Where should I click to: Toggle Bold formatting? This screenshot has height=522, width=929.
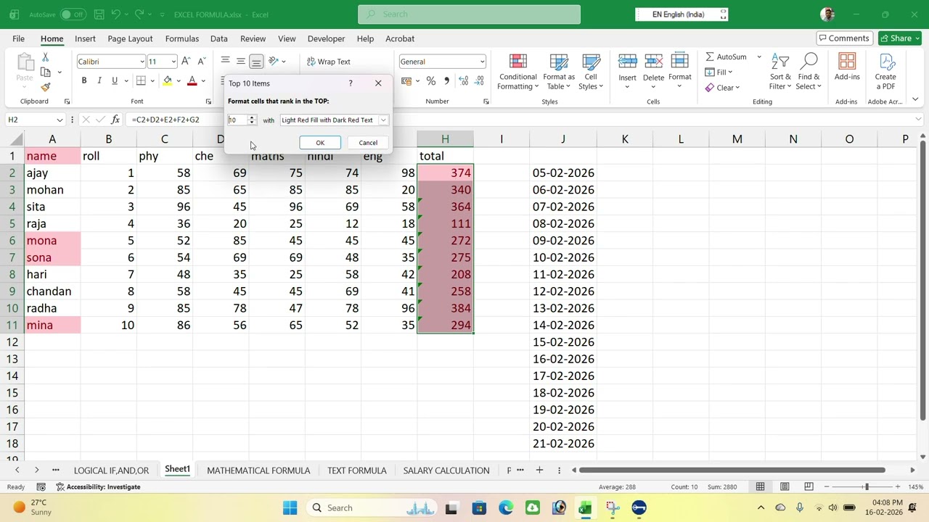tap(84, 80)
